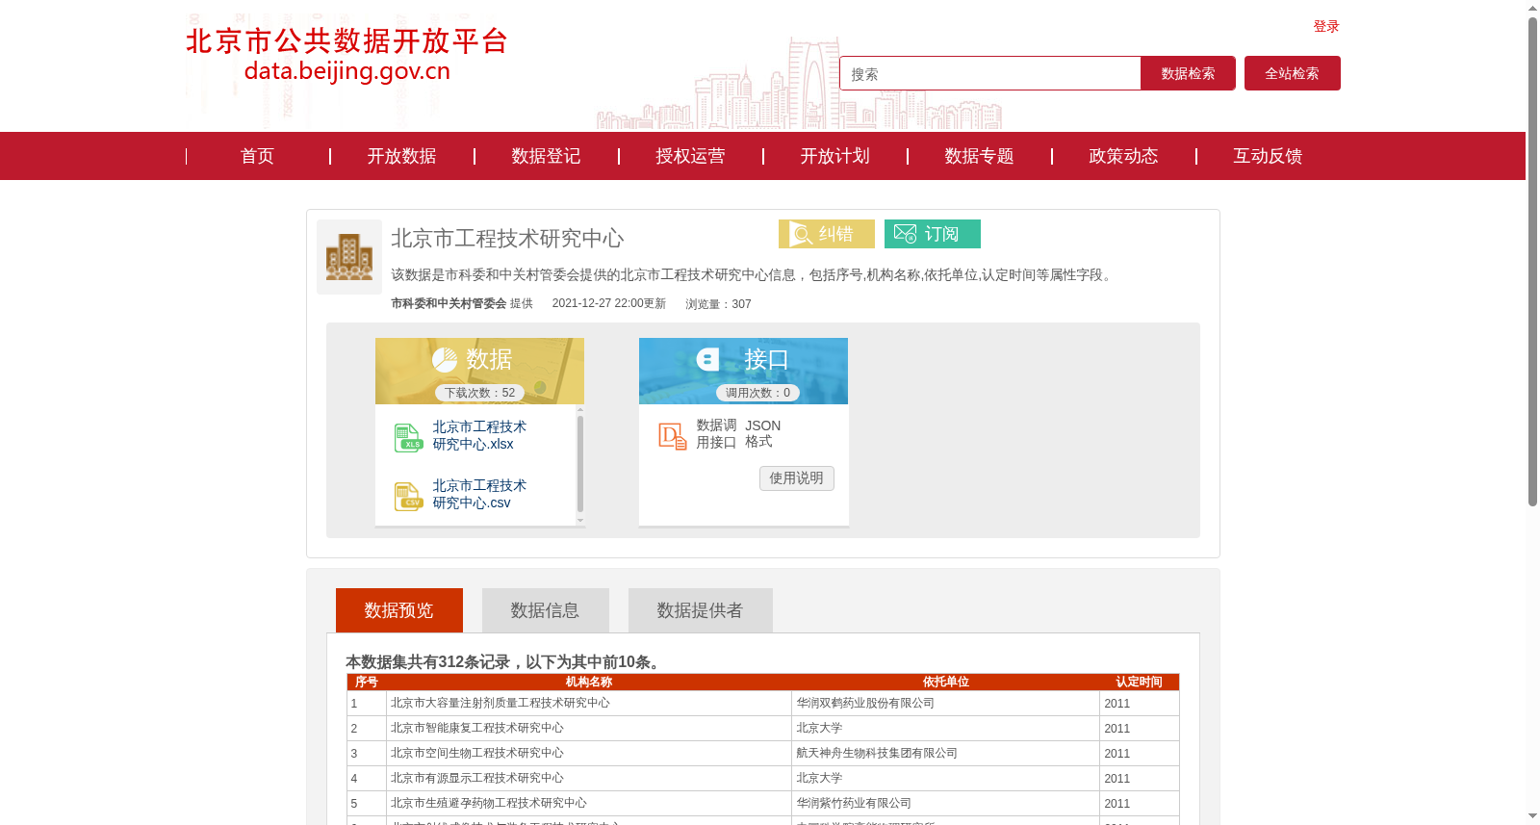Go to 首页 in navigation
The height and width of the screenshot is (825, 1540).
(x=257, y=156)
